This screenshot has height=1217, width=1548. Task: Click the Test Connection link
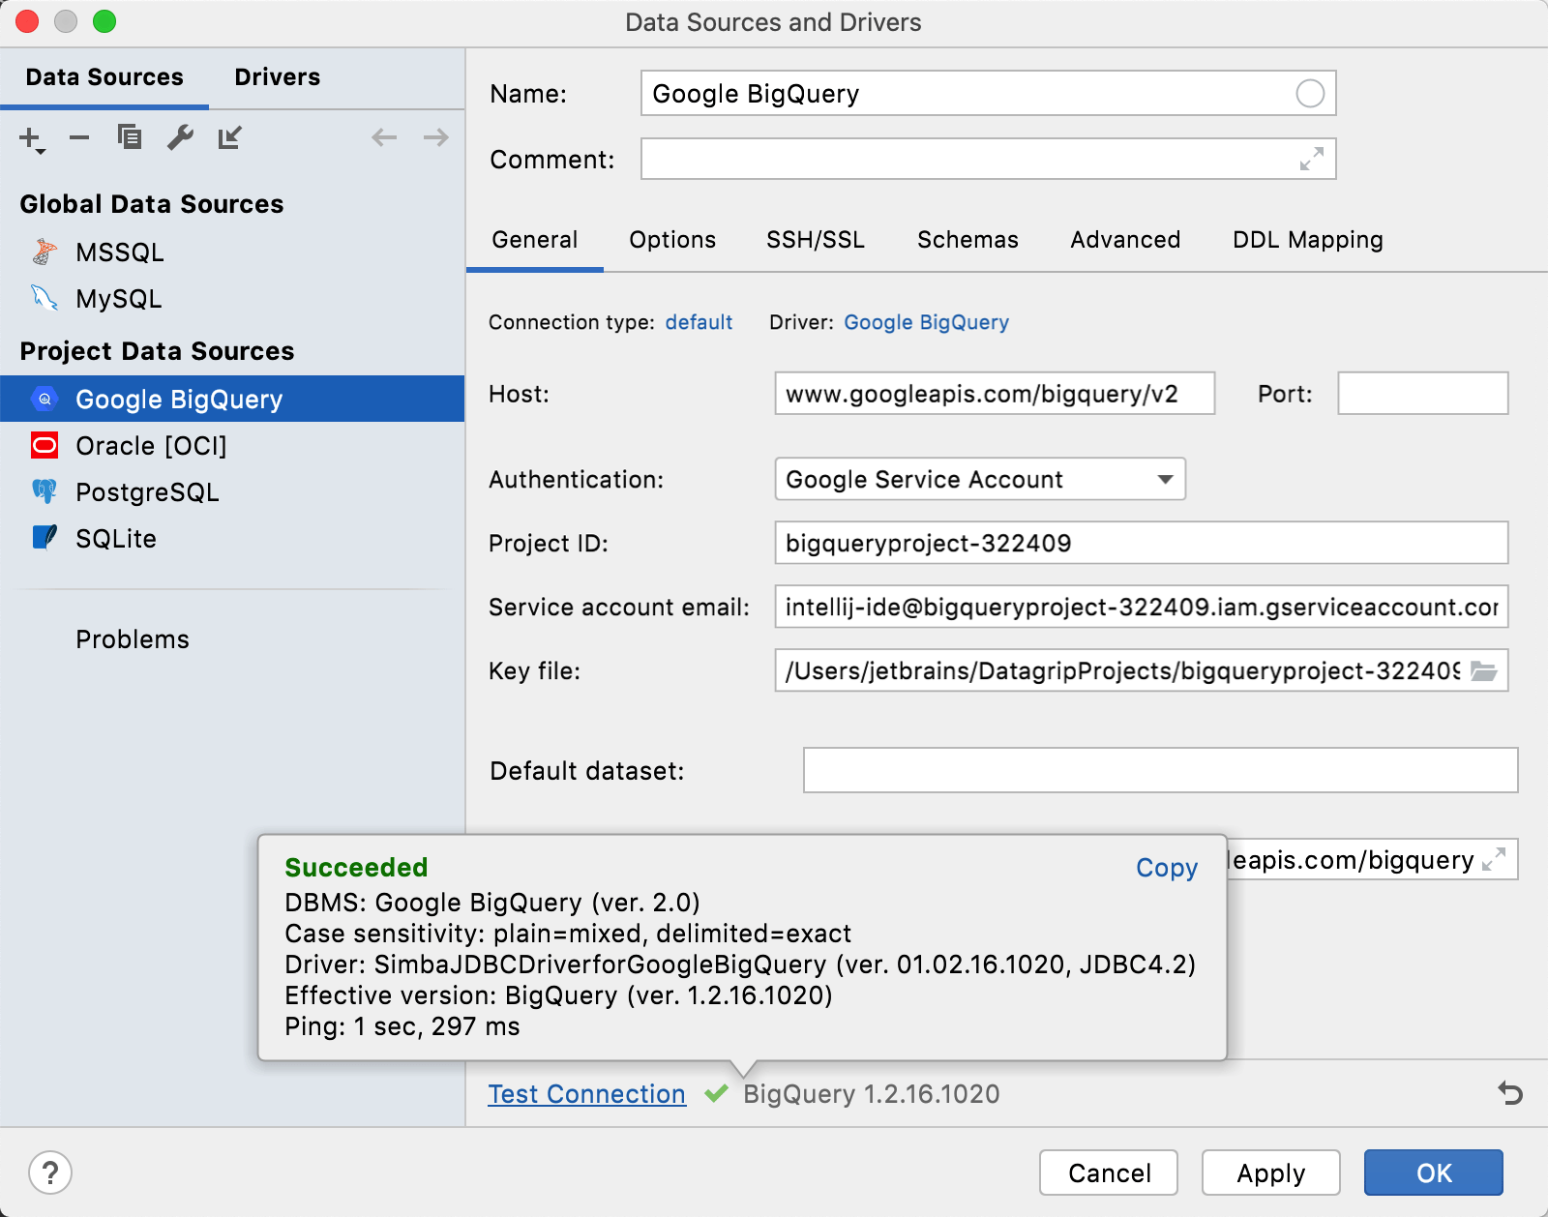point(585,1094)
